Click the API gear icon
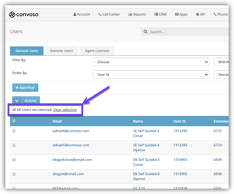 197,15
